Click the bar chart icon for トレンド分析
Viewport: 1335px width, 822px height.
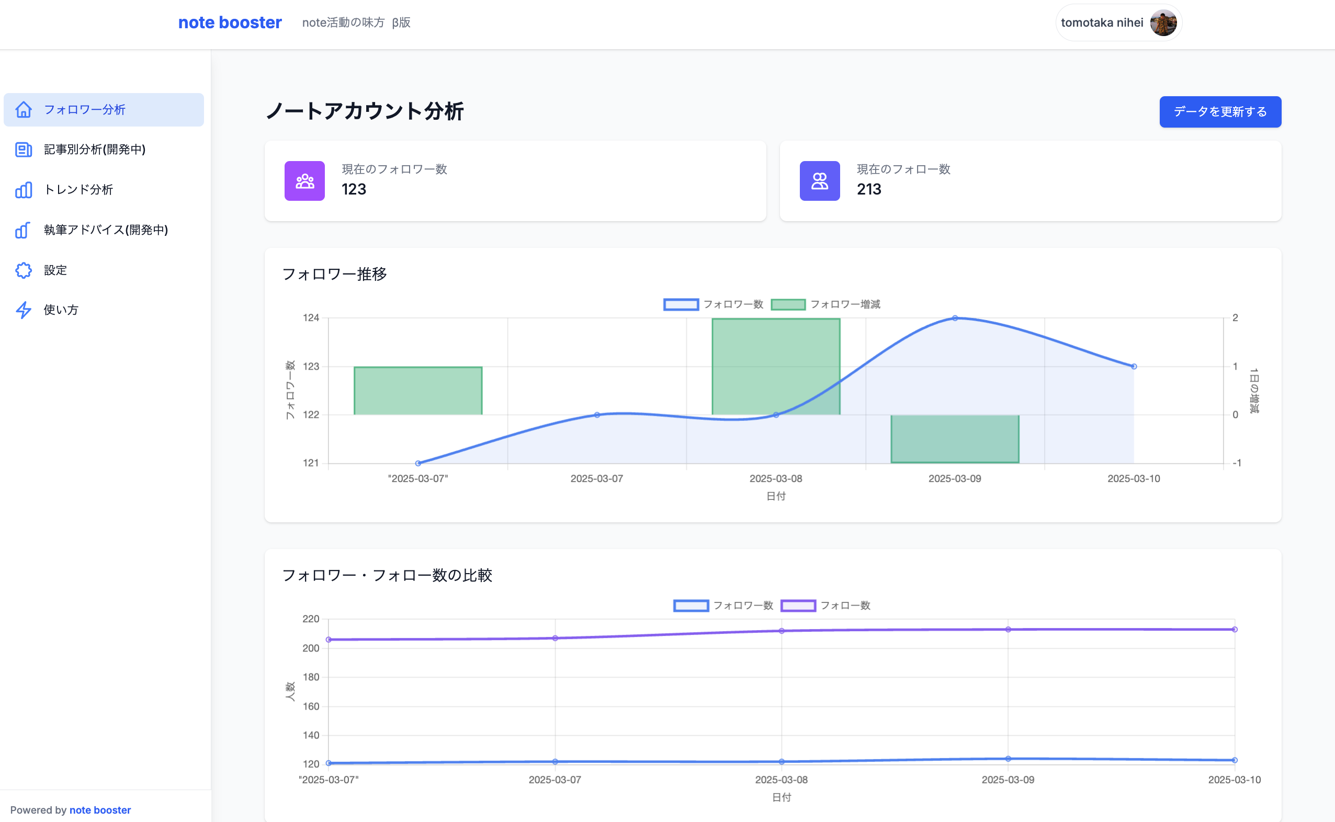[x=24, y=190]
